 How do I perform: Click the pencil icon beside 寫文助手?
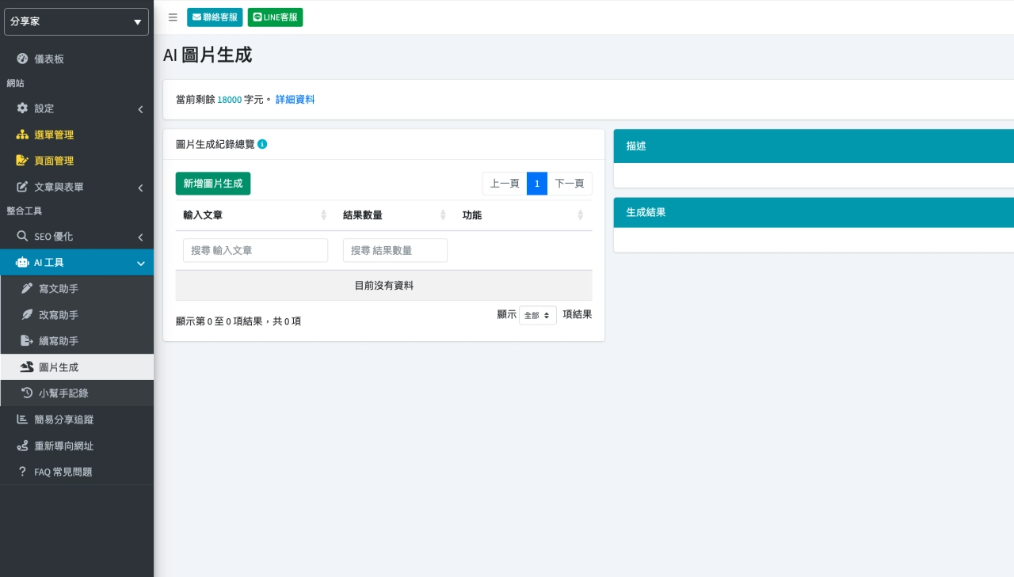click(27, 288)
